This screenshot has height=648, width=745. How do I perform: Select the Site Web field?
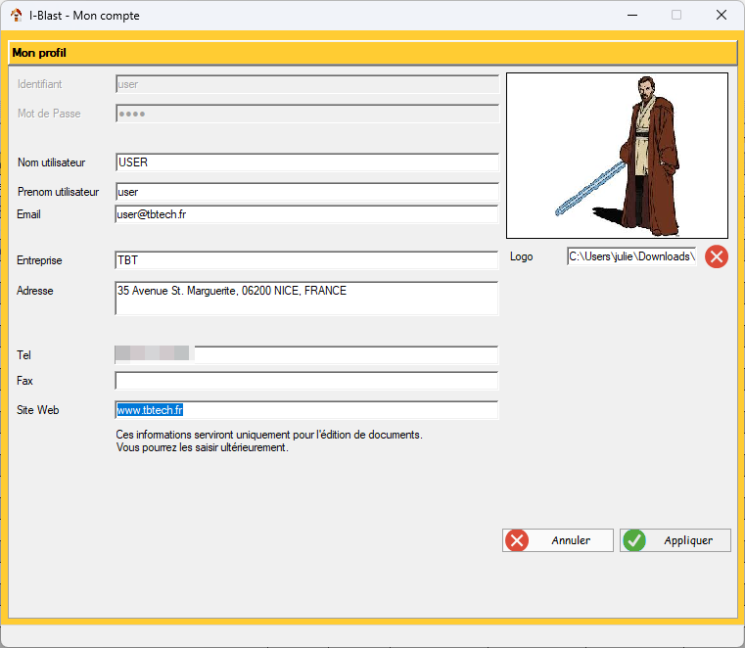click(306, 410)
